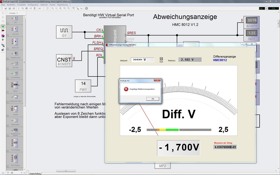Click the G1 clock generator block
The height and width of the screenshot is (175, 280).
coord(64,32)
